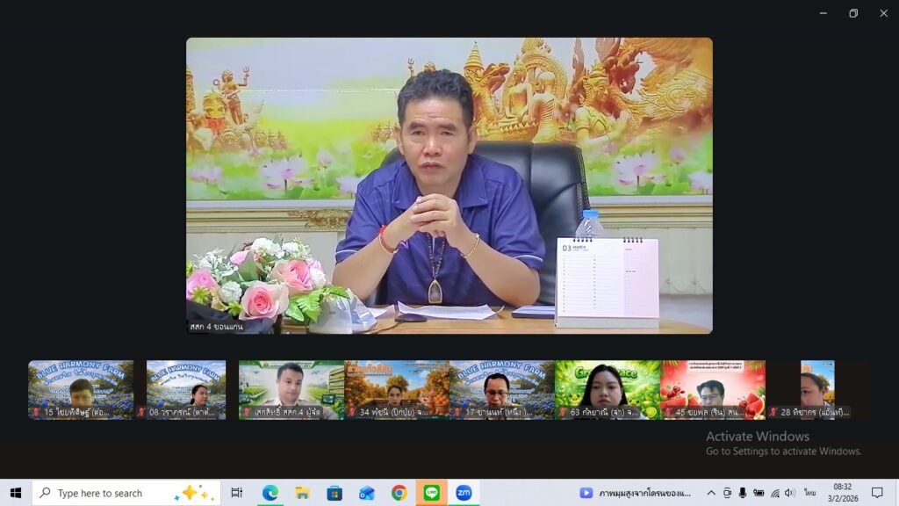Open Microsoft Store from the taskbar
Image resolution: width=899 pixels, height=506 pixels.
point(334,493)
